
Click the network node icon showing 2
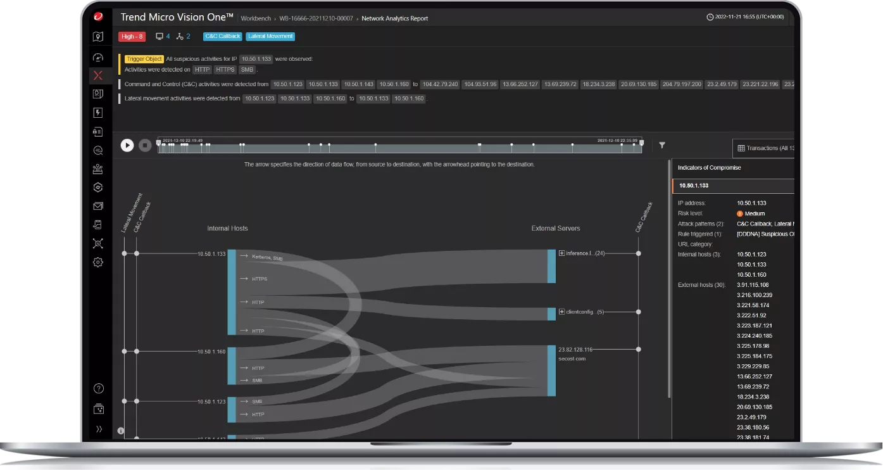pos(179,37)
